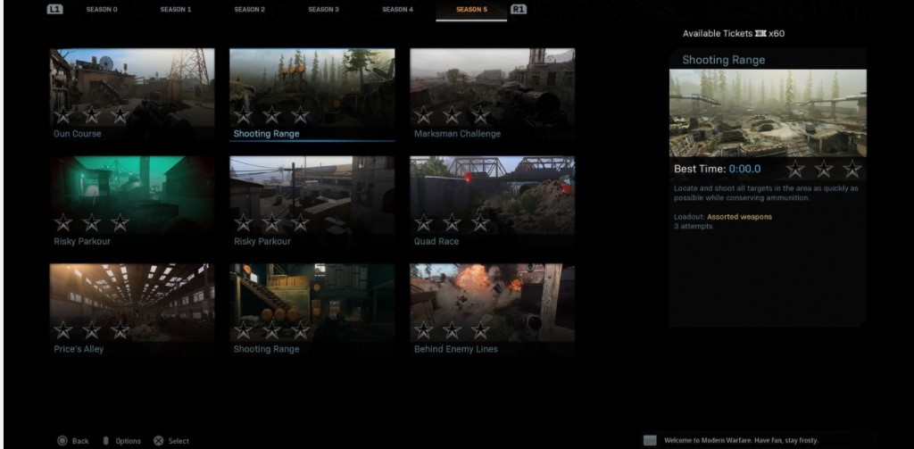This screenshot has width=914, height=449.
Task: Click the Available Tickets text
Action: [718, 34]
